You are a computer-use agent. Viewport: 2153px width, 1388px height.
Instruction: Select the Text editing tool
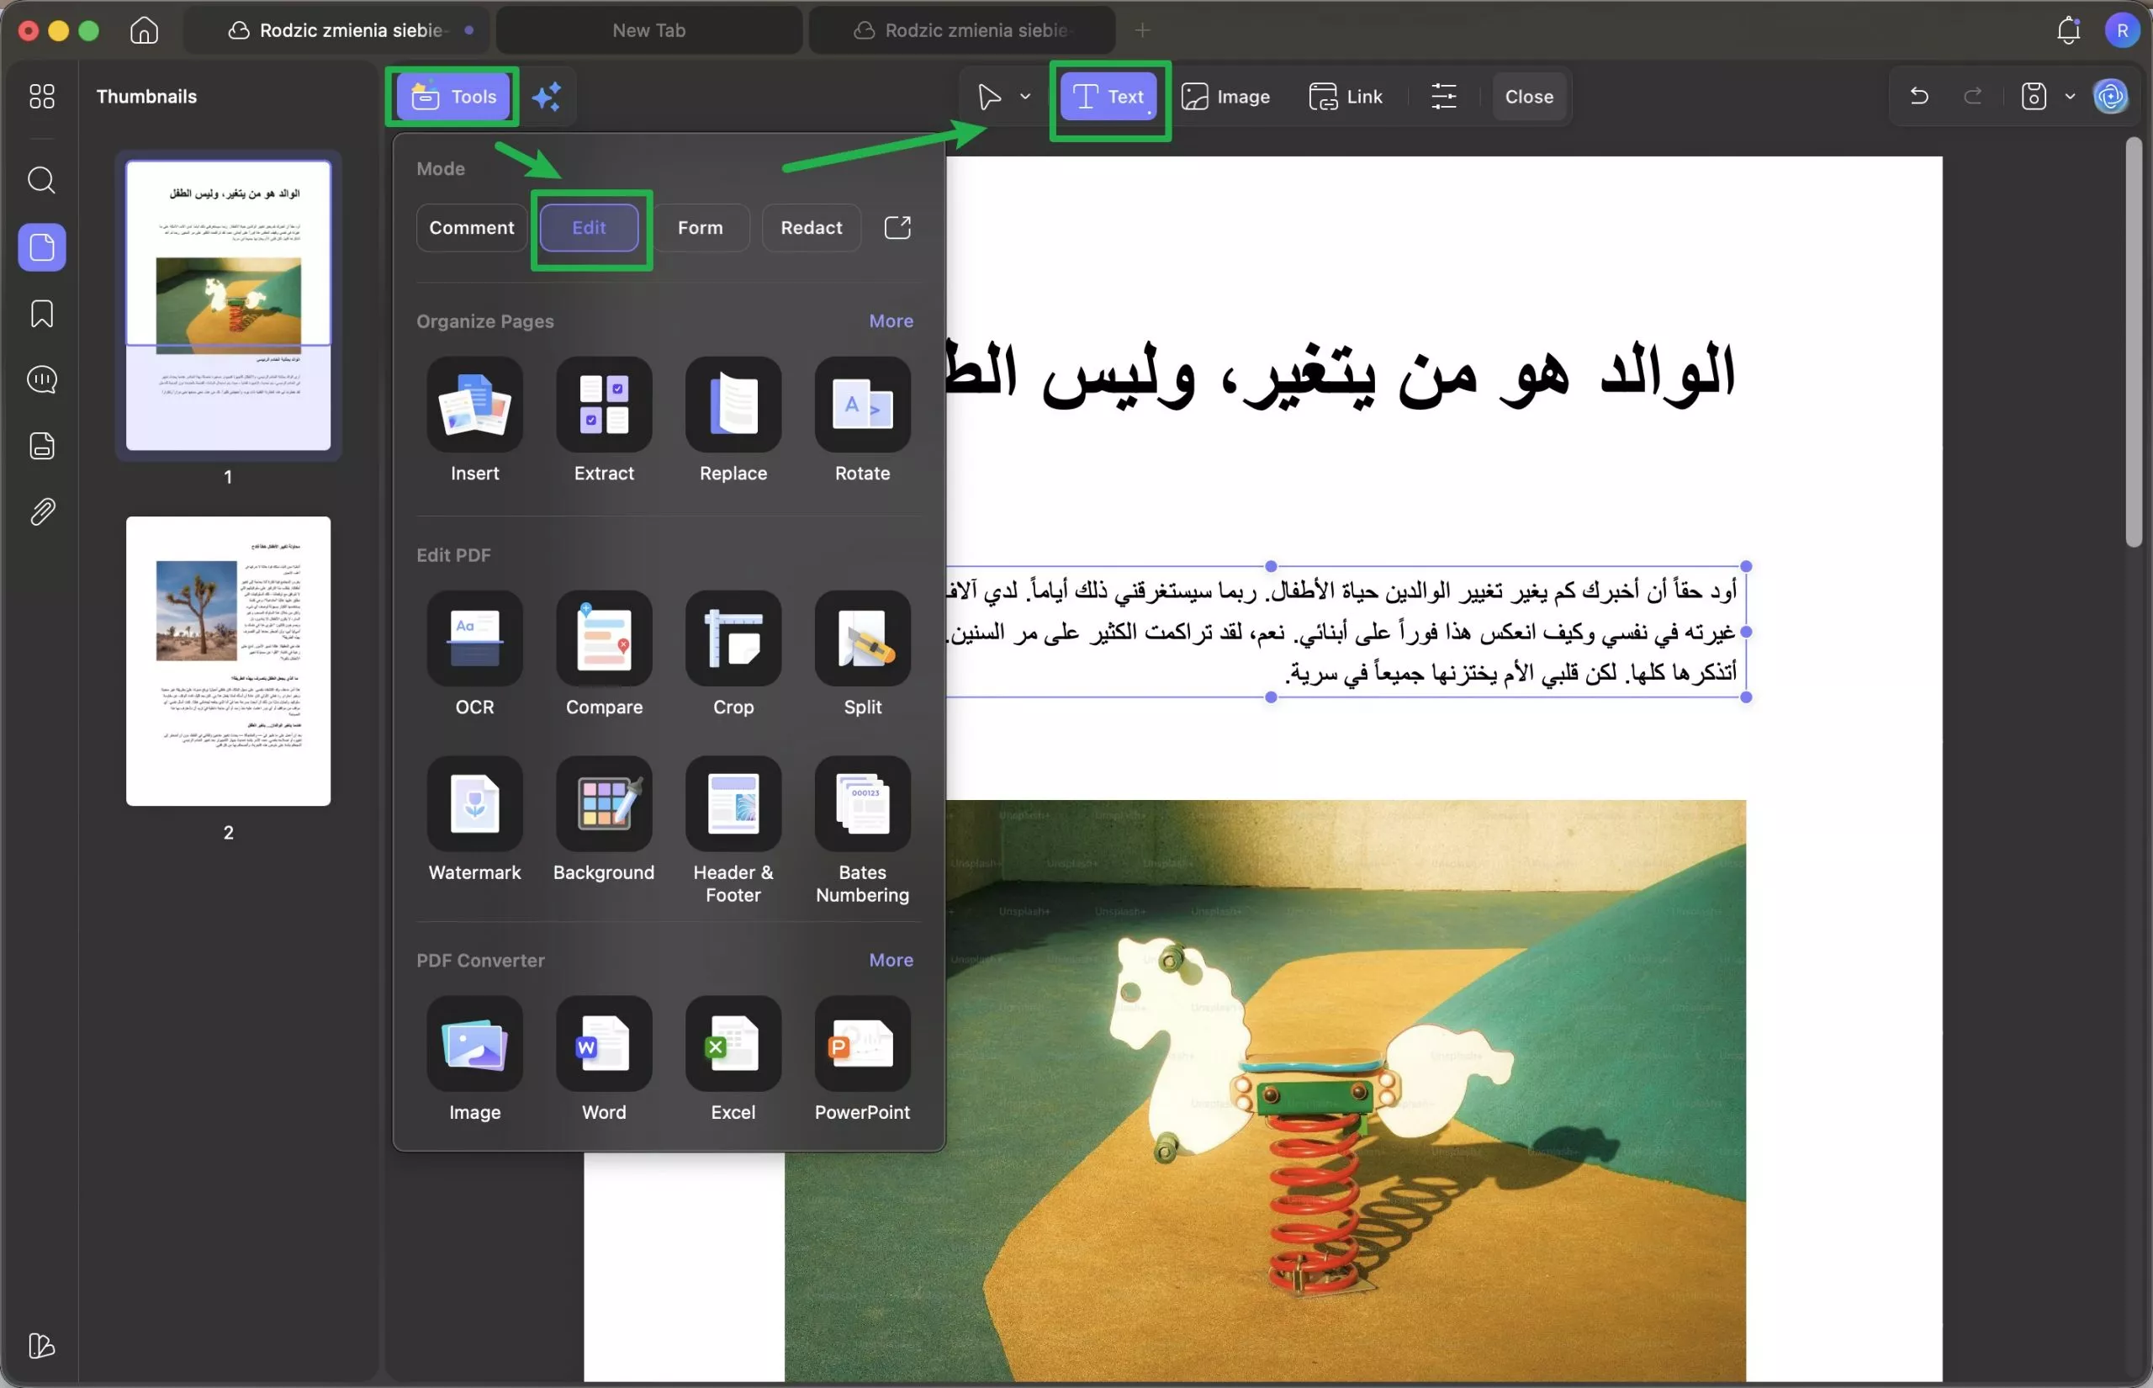pos(1108,97)
